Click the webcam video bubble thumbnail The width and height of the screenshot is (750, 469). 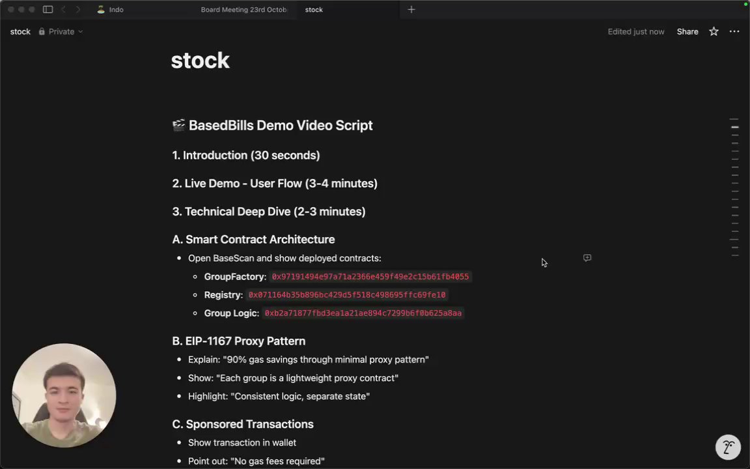click(64, 395)
